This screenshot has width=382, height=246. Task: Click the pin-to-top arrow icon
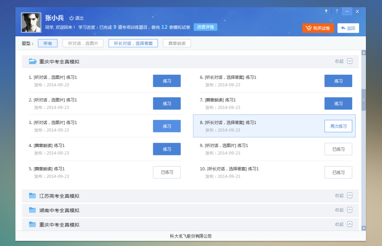(326, 11)
